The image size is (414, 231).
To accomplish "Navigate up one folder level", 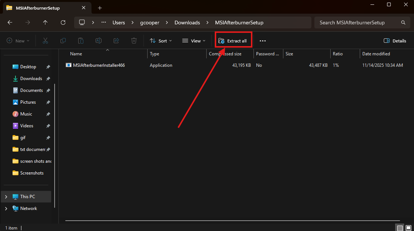I will pyautogui.click(x=45, y=23).
